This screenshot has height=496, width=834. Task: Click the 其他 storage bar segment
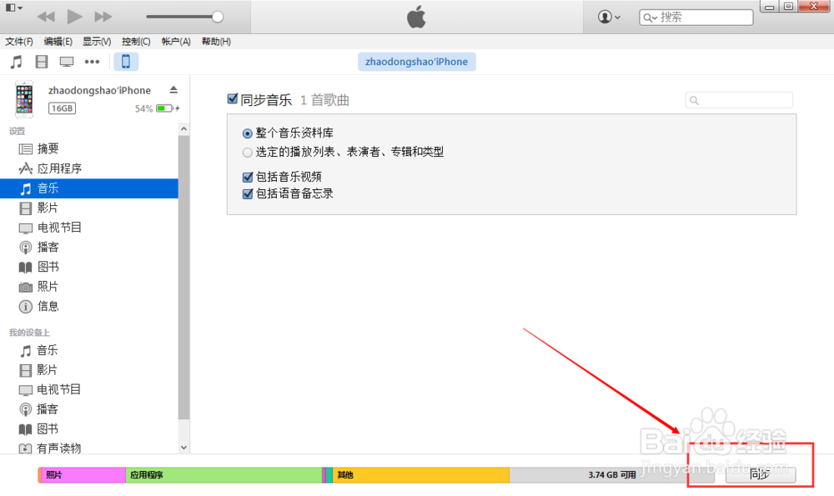pyautogui.click(x=420, y=474)
